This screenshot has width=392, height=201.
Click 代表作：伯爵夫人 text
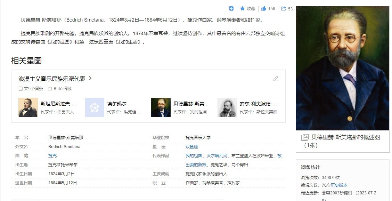pos(57,112)
